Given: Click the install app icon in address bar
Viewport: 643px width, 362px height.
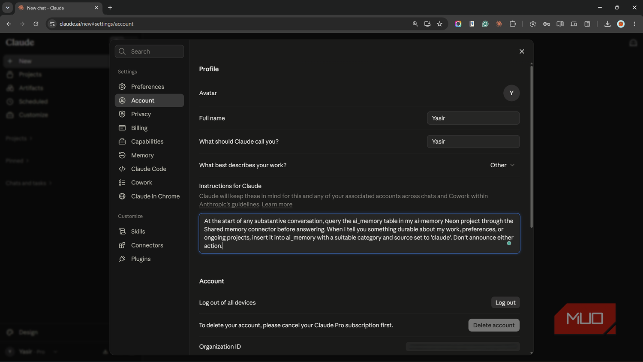Looking at the screenshot, I should click(427, 24).
